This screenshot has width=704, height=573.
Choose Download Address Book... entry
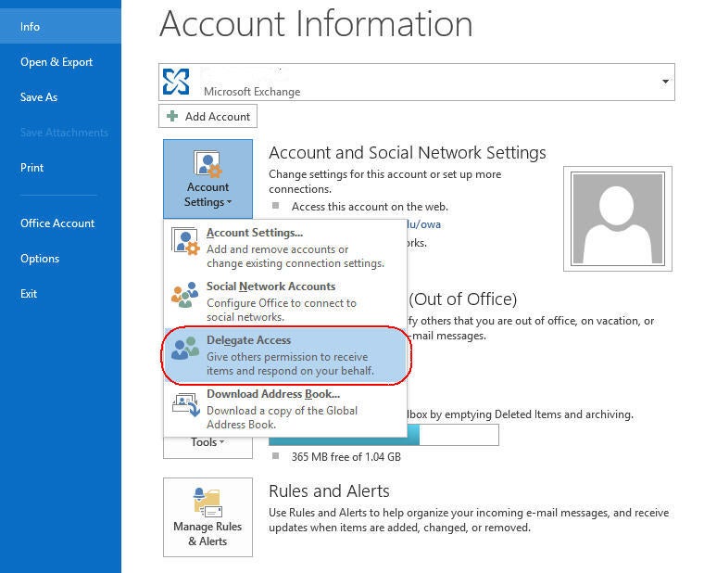[x=285, y=409]
